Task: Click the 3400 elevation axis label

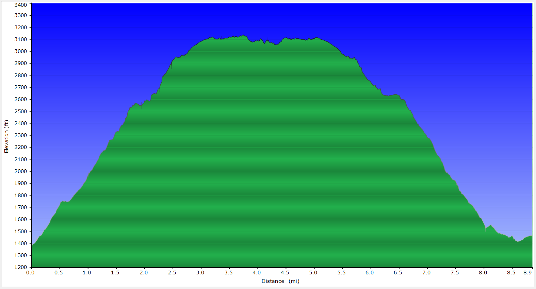Action: point(20,5)
